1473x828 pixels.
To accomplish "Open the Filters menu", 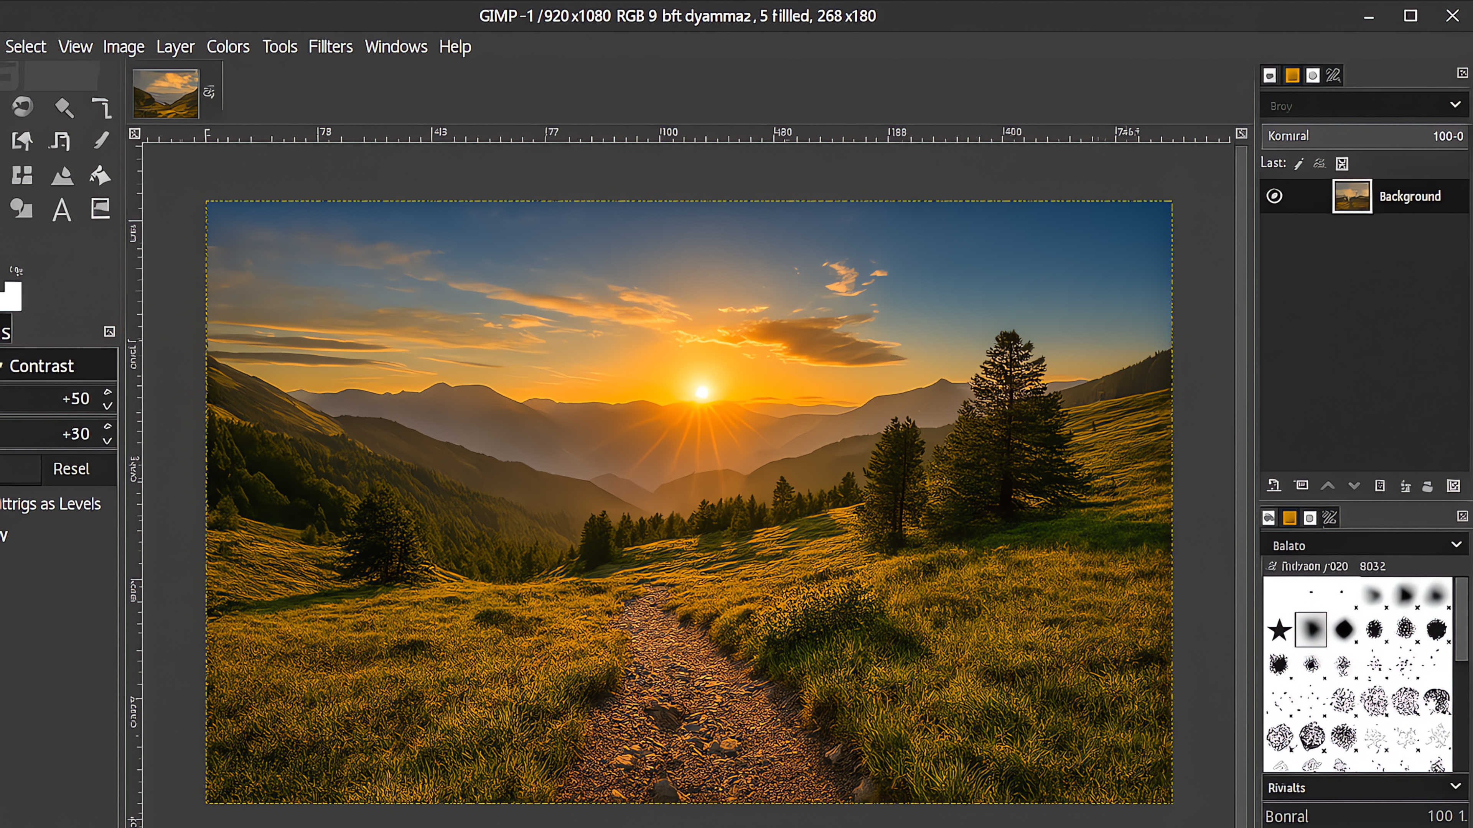I will click(x=331, y=46).
